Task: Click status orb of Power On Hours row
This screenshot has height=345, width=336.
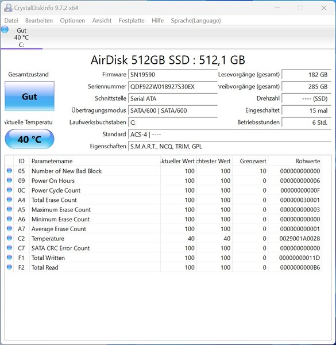Action: (x=9, y=180)
